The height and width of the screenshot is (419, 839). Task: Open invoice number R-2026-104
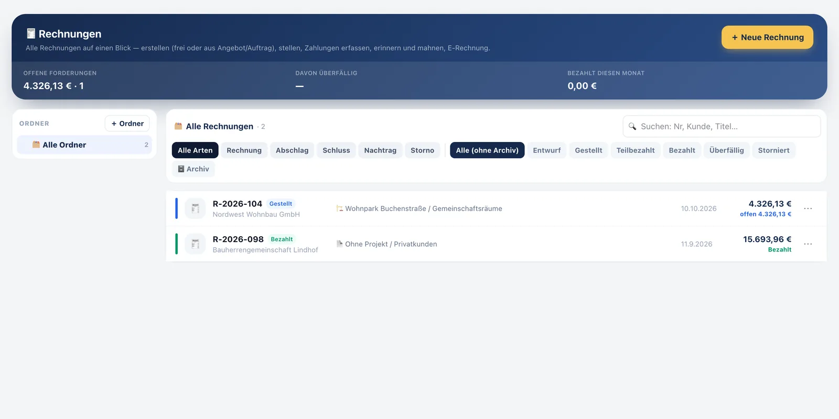pyautogui.click(x=238, y=204)
